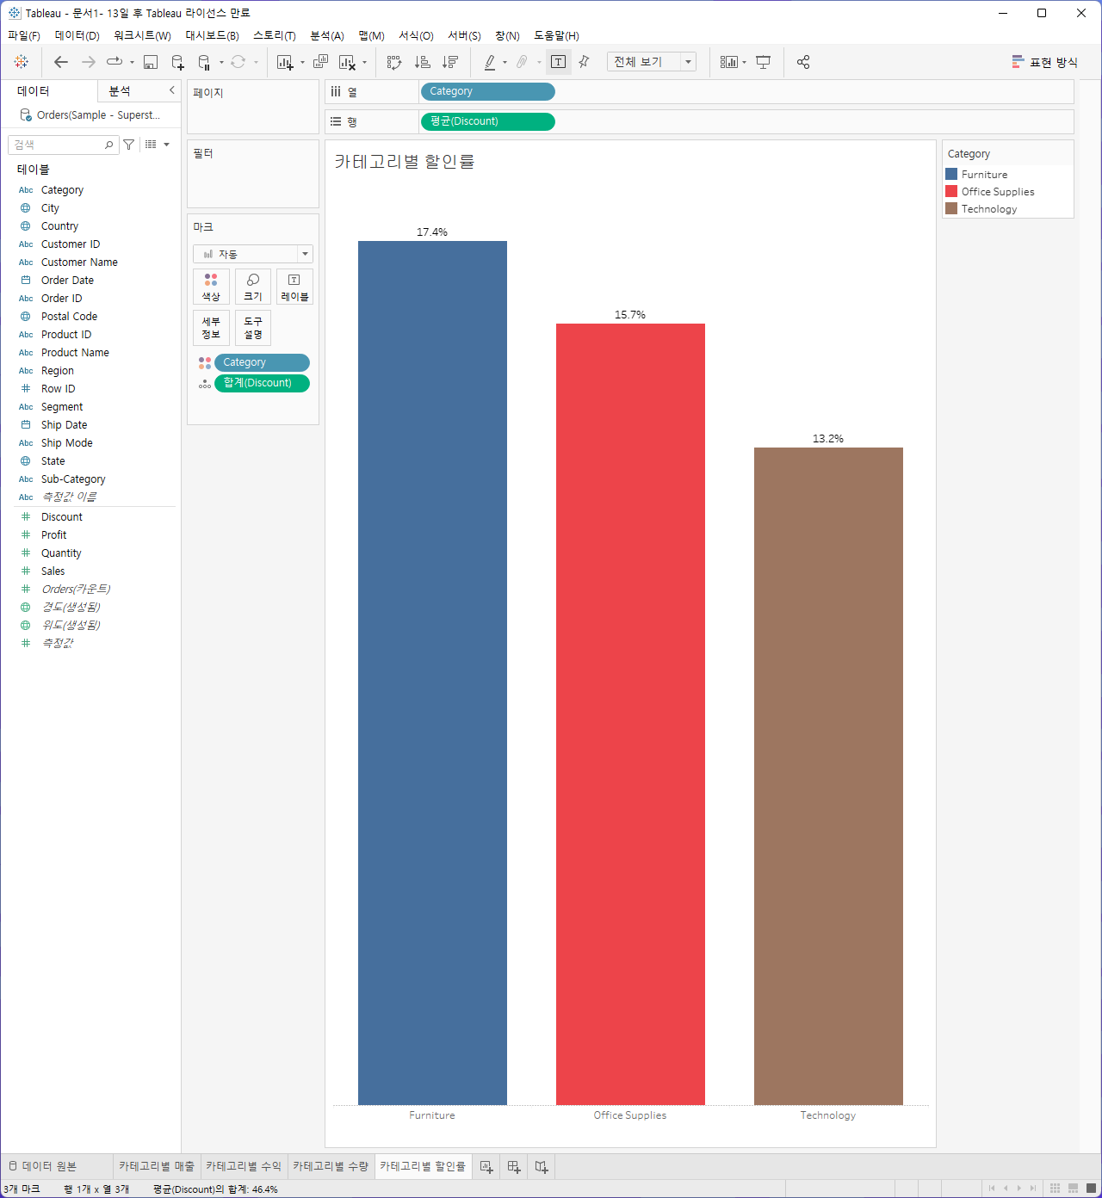Click the duplicate sheet icon
Image resolution: width=1102 pixels, height=1198 pixels.
click(x=320, y=62)
